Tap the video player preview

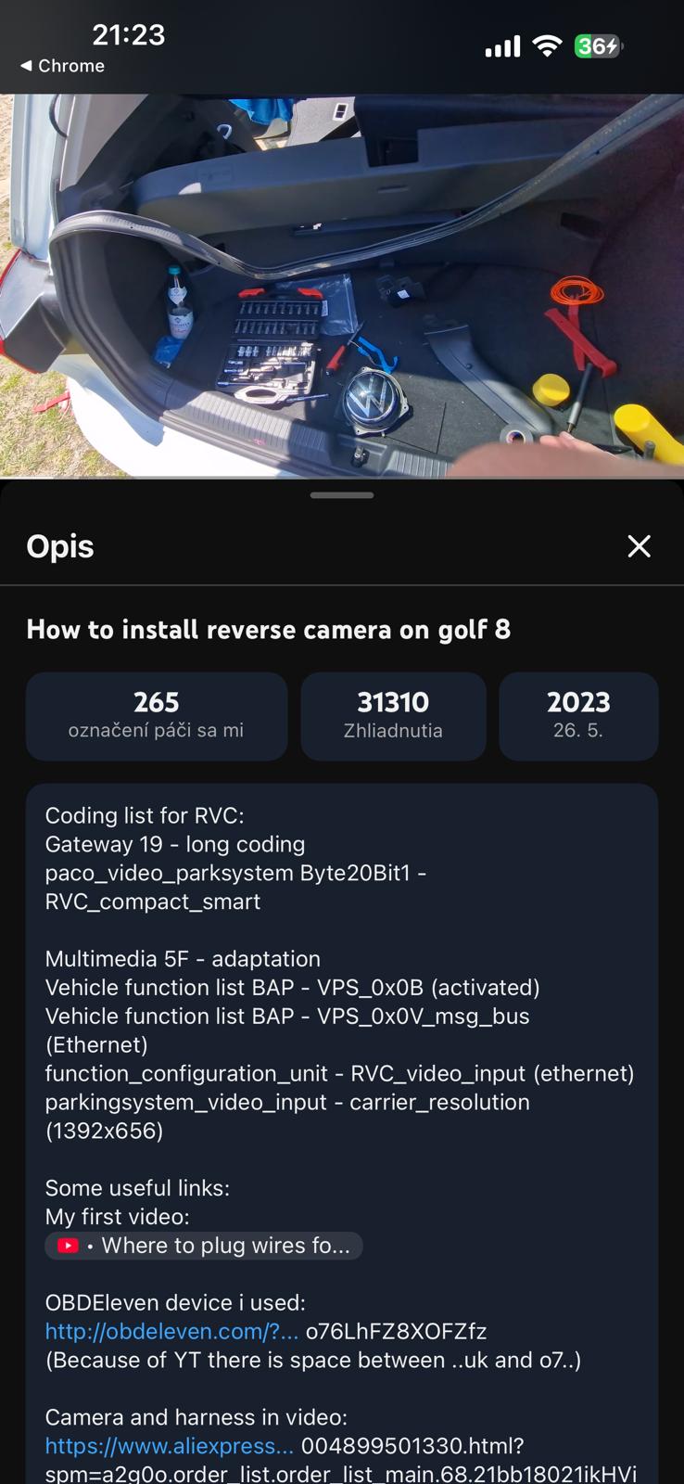[x=342, y=286]
